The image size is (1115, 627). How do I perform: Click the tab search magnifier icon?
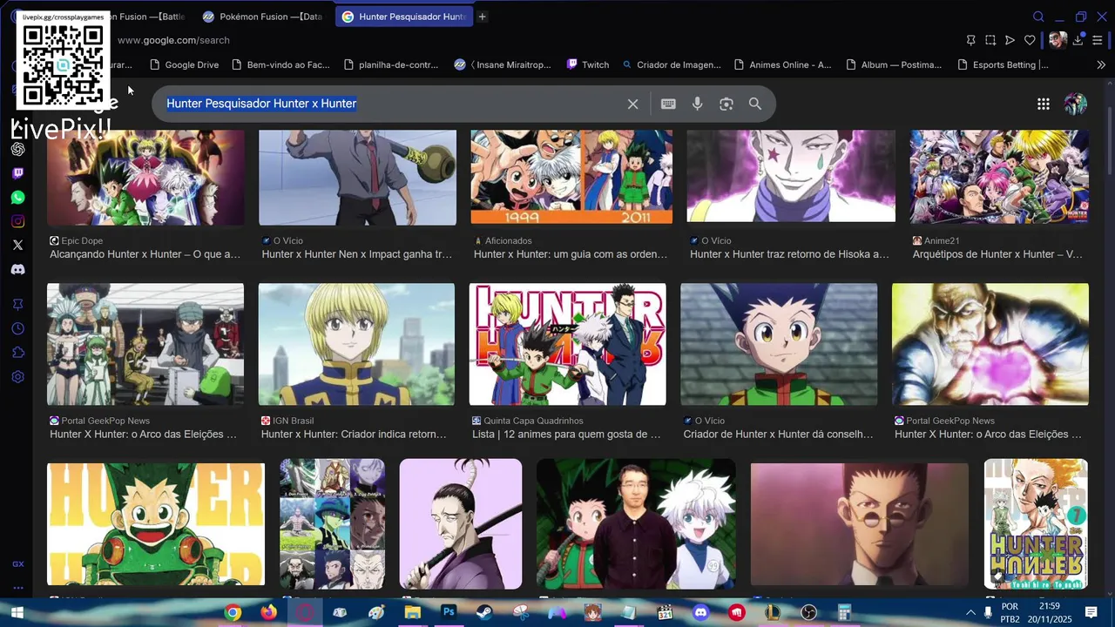coord(1038,17)
